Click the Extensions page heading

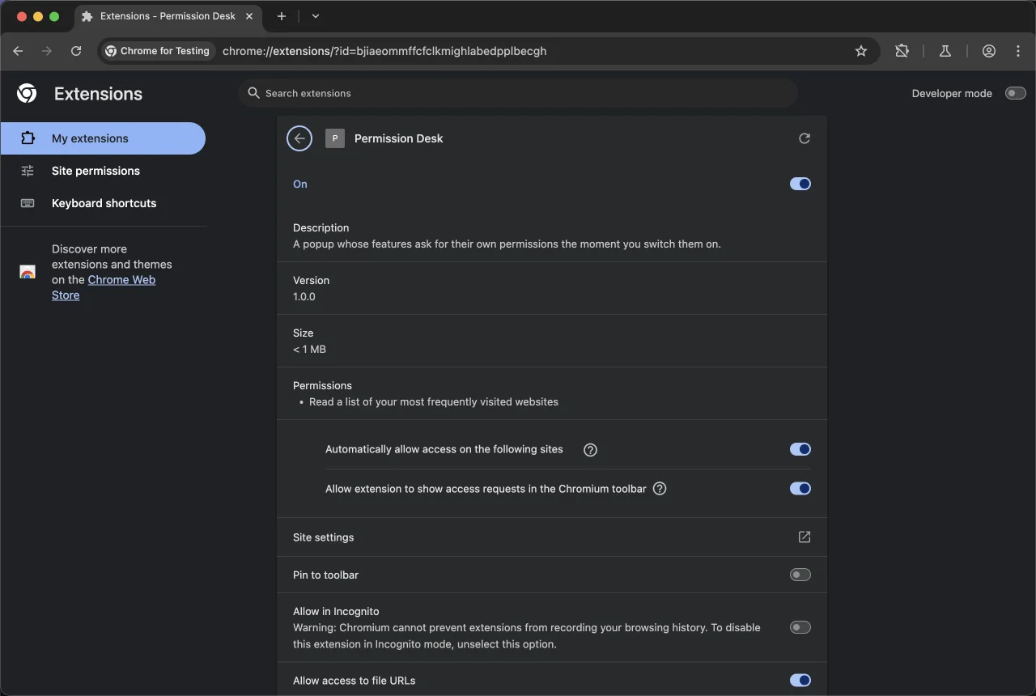98,94
